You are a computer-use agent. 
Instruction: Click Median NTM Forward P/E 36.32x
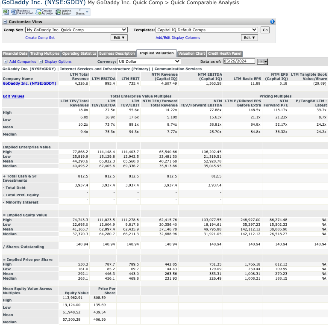pos(281,132)
